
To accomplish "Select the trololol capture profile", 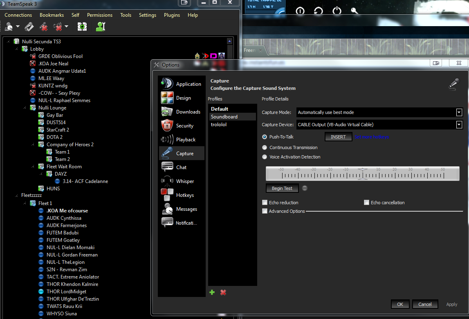I will tap(232, 125).
